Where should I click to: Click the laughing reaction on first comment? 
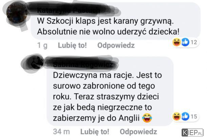tap(176, 42)
